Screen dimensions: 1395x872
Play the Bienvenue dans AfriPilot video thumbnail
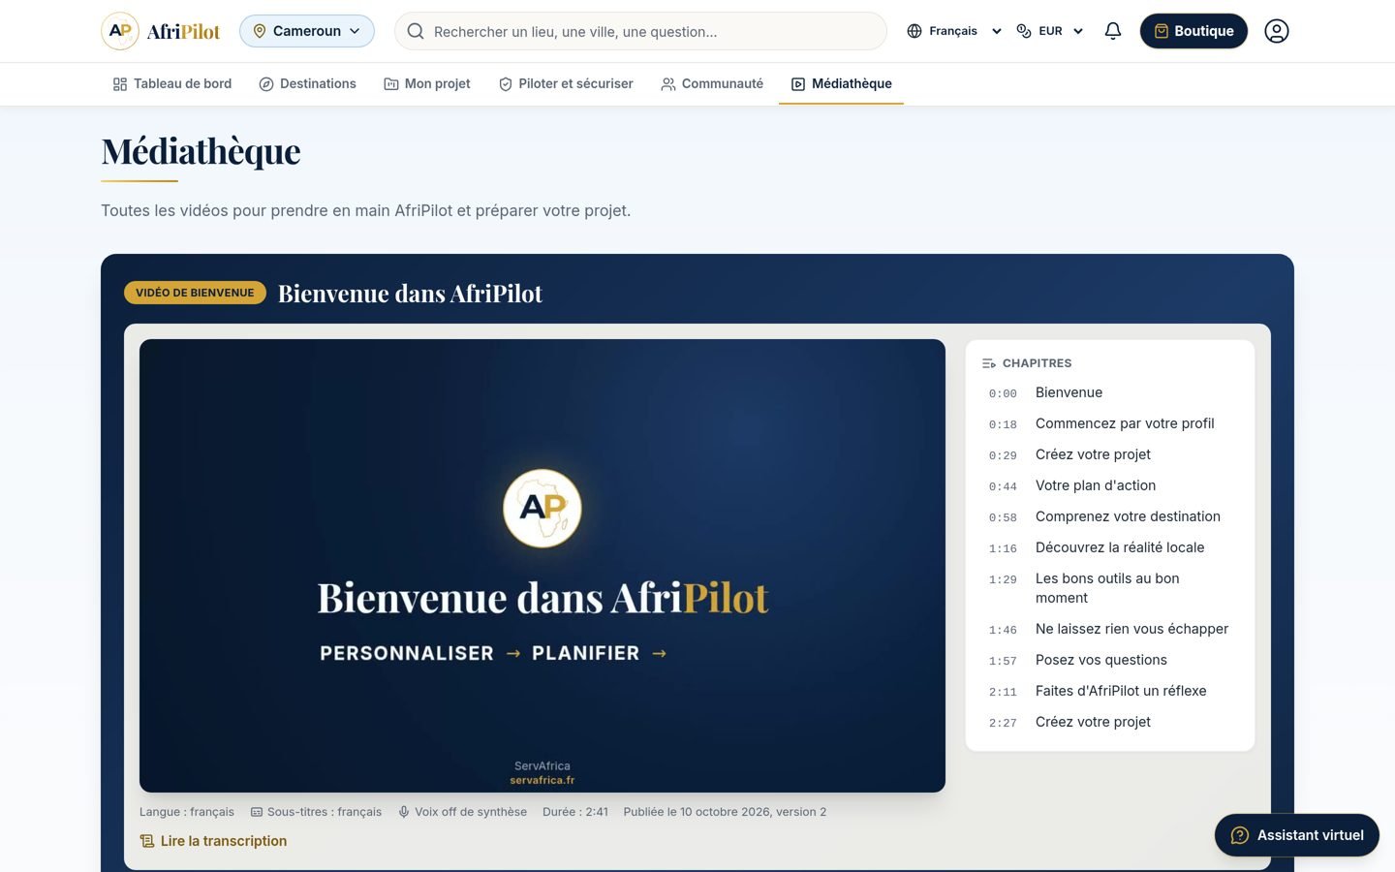tap(542, 566)
